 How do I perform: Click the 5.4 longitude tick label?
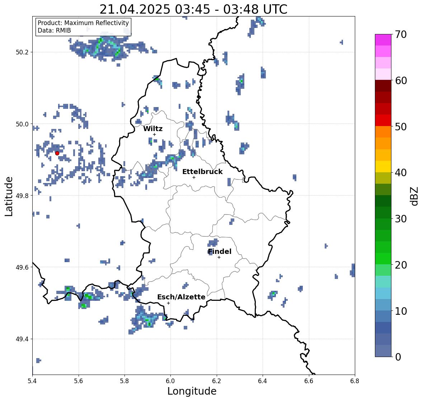(32, 381)
